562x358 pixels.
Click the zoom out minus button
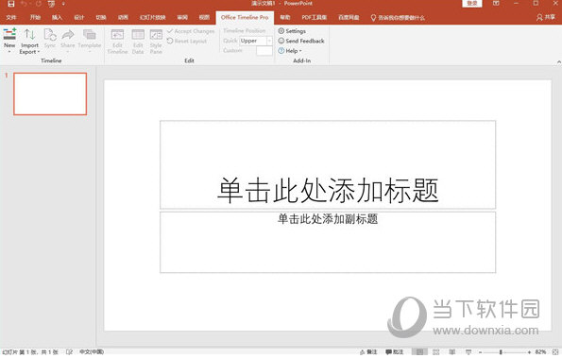[x=481, y=352]
